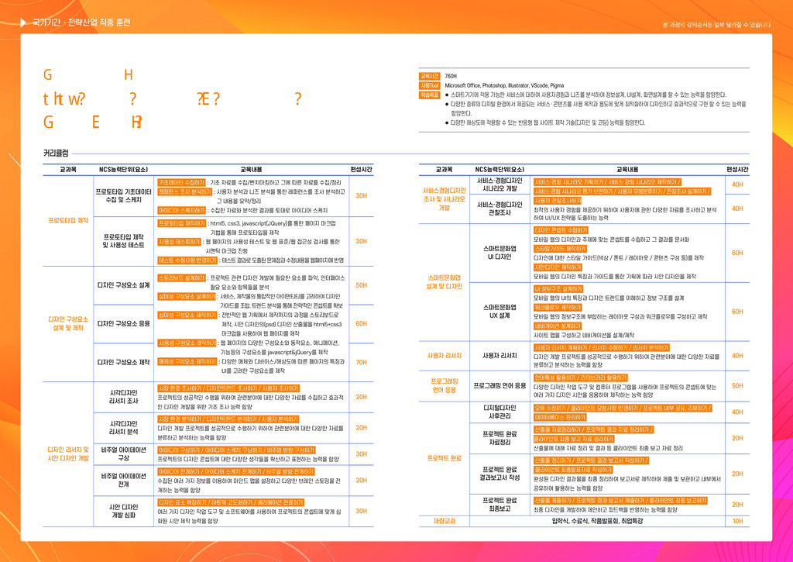Select the 기초데이터 수집하기 orange tag
The width and height of the screenshot is (793, 562).
(x=182, y=182)
